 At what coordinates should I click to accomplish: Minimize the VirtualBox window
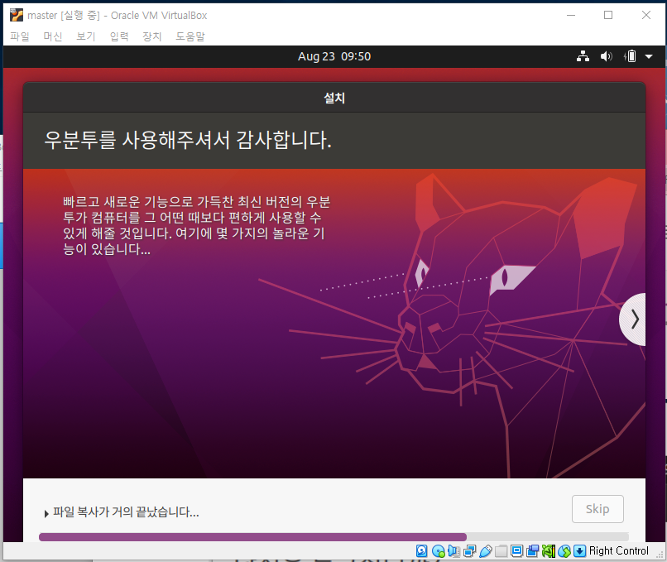pos(571,16)
